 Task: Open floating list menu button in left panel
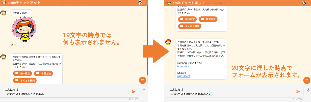tap(143, 80)
